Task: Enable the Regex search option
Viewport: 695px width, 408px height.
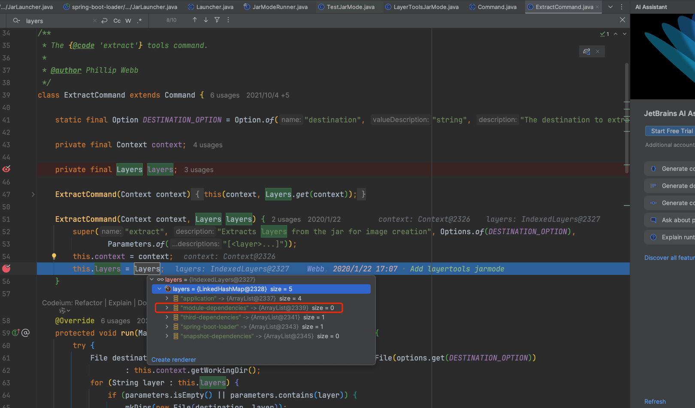Action: pyautogui.click(x=139, y=21)
